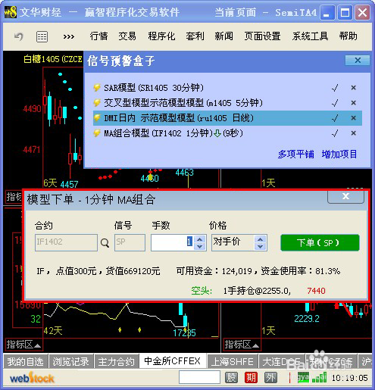
Task: Click the 股 stocks button in status bar
Action: tap(231, 378)
